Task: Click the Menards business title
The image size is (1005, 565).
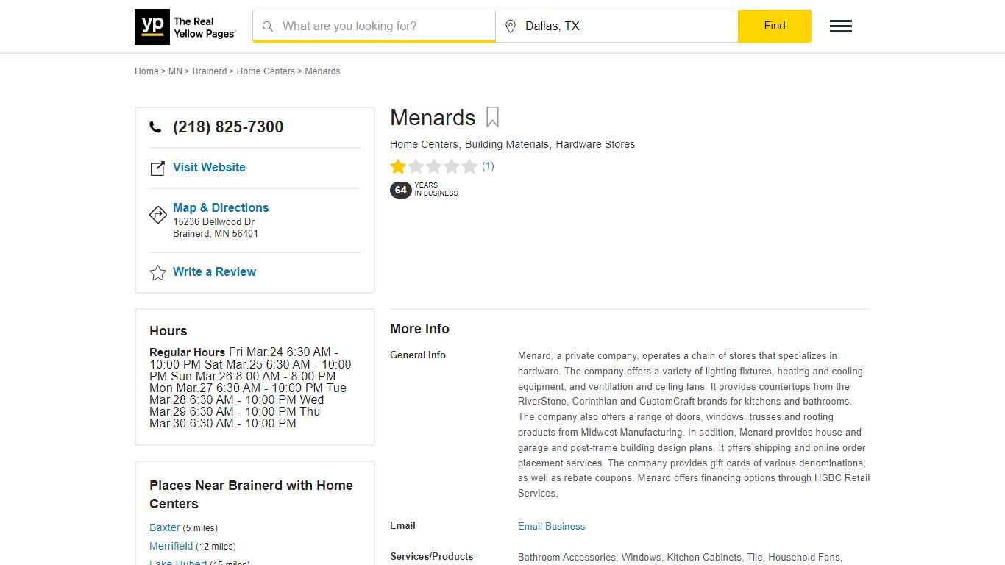Action: (x=433, y=118)
